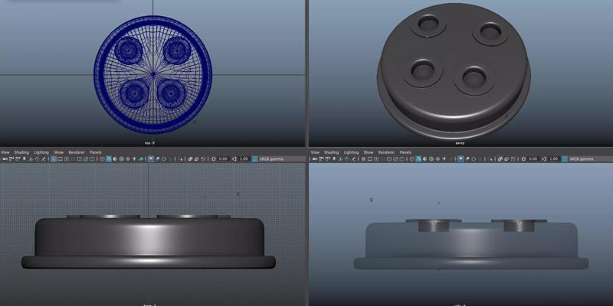Click Use All Lights icon in lower-left panel
The width and height of the screenshot is (613, 306).
click(x=134, y=159)
